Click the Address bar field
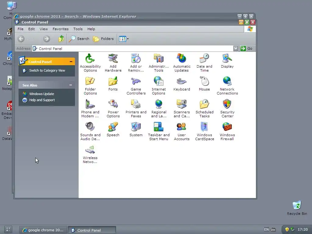This screenshot has width=312, height=234. click(133, 48)
